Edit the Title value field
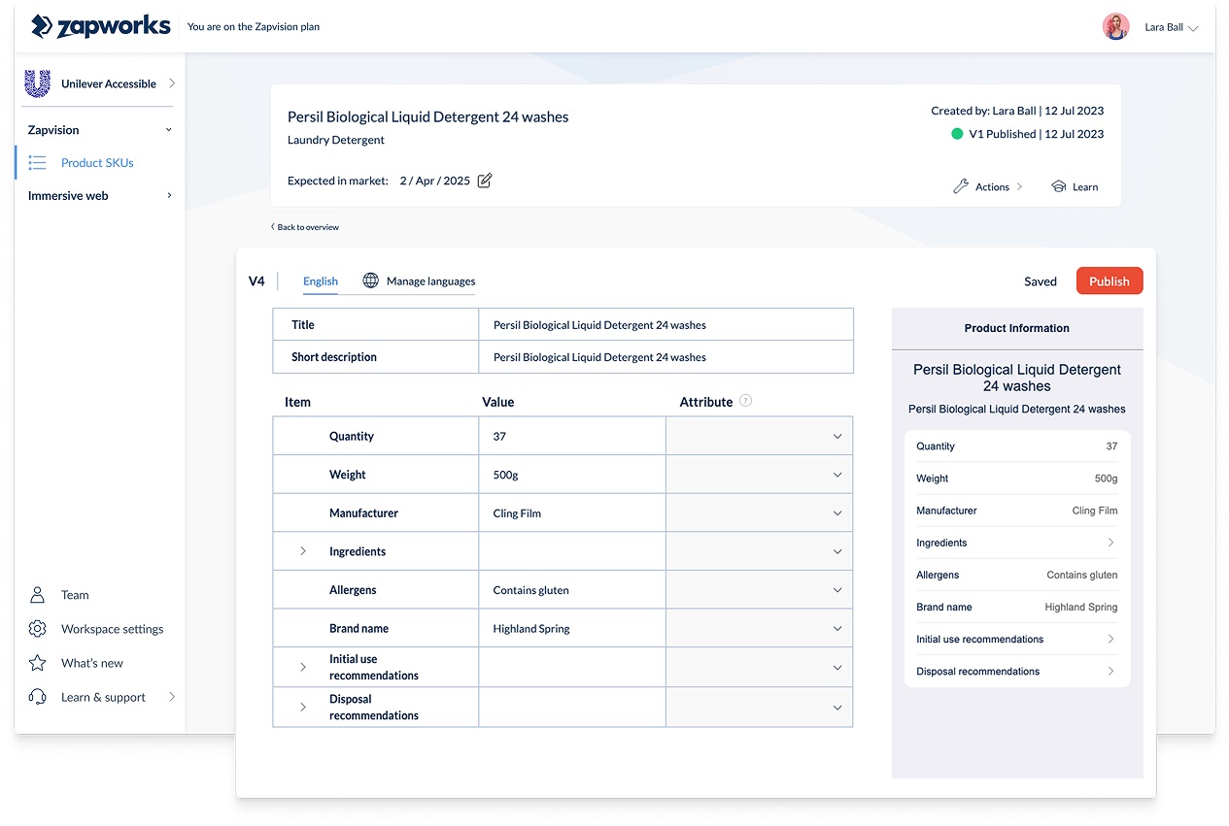The height and width of the screenshot is (826, 1229). pos(666,325)
